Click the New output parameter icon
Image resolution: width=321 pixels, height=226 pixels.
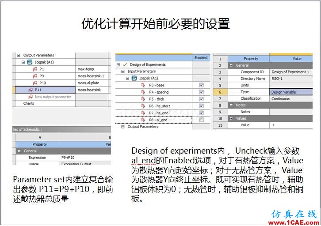pos(31,97)
